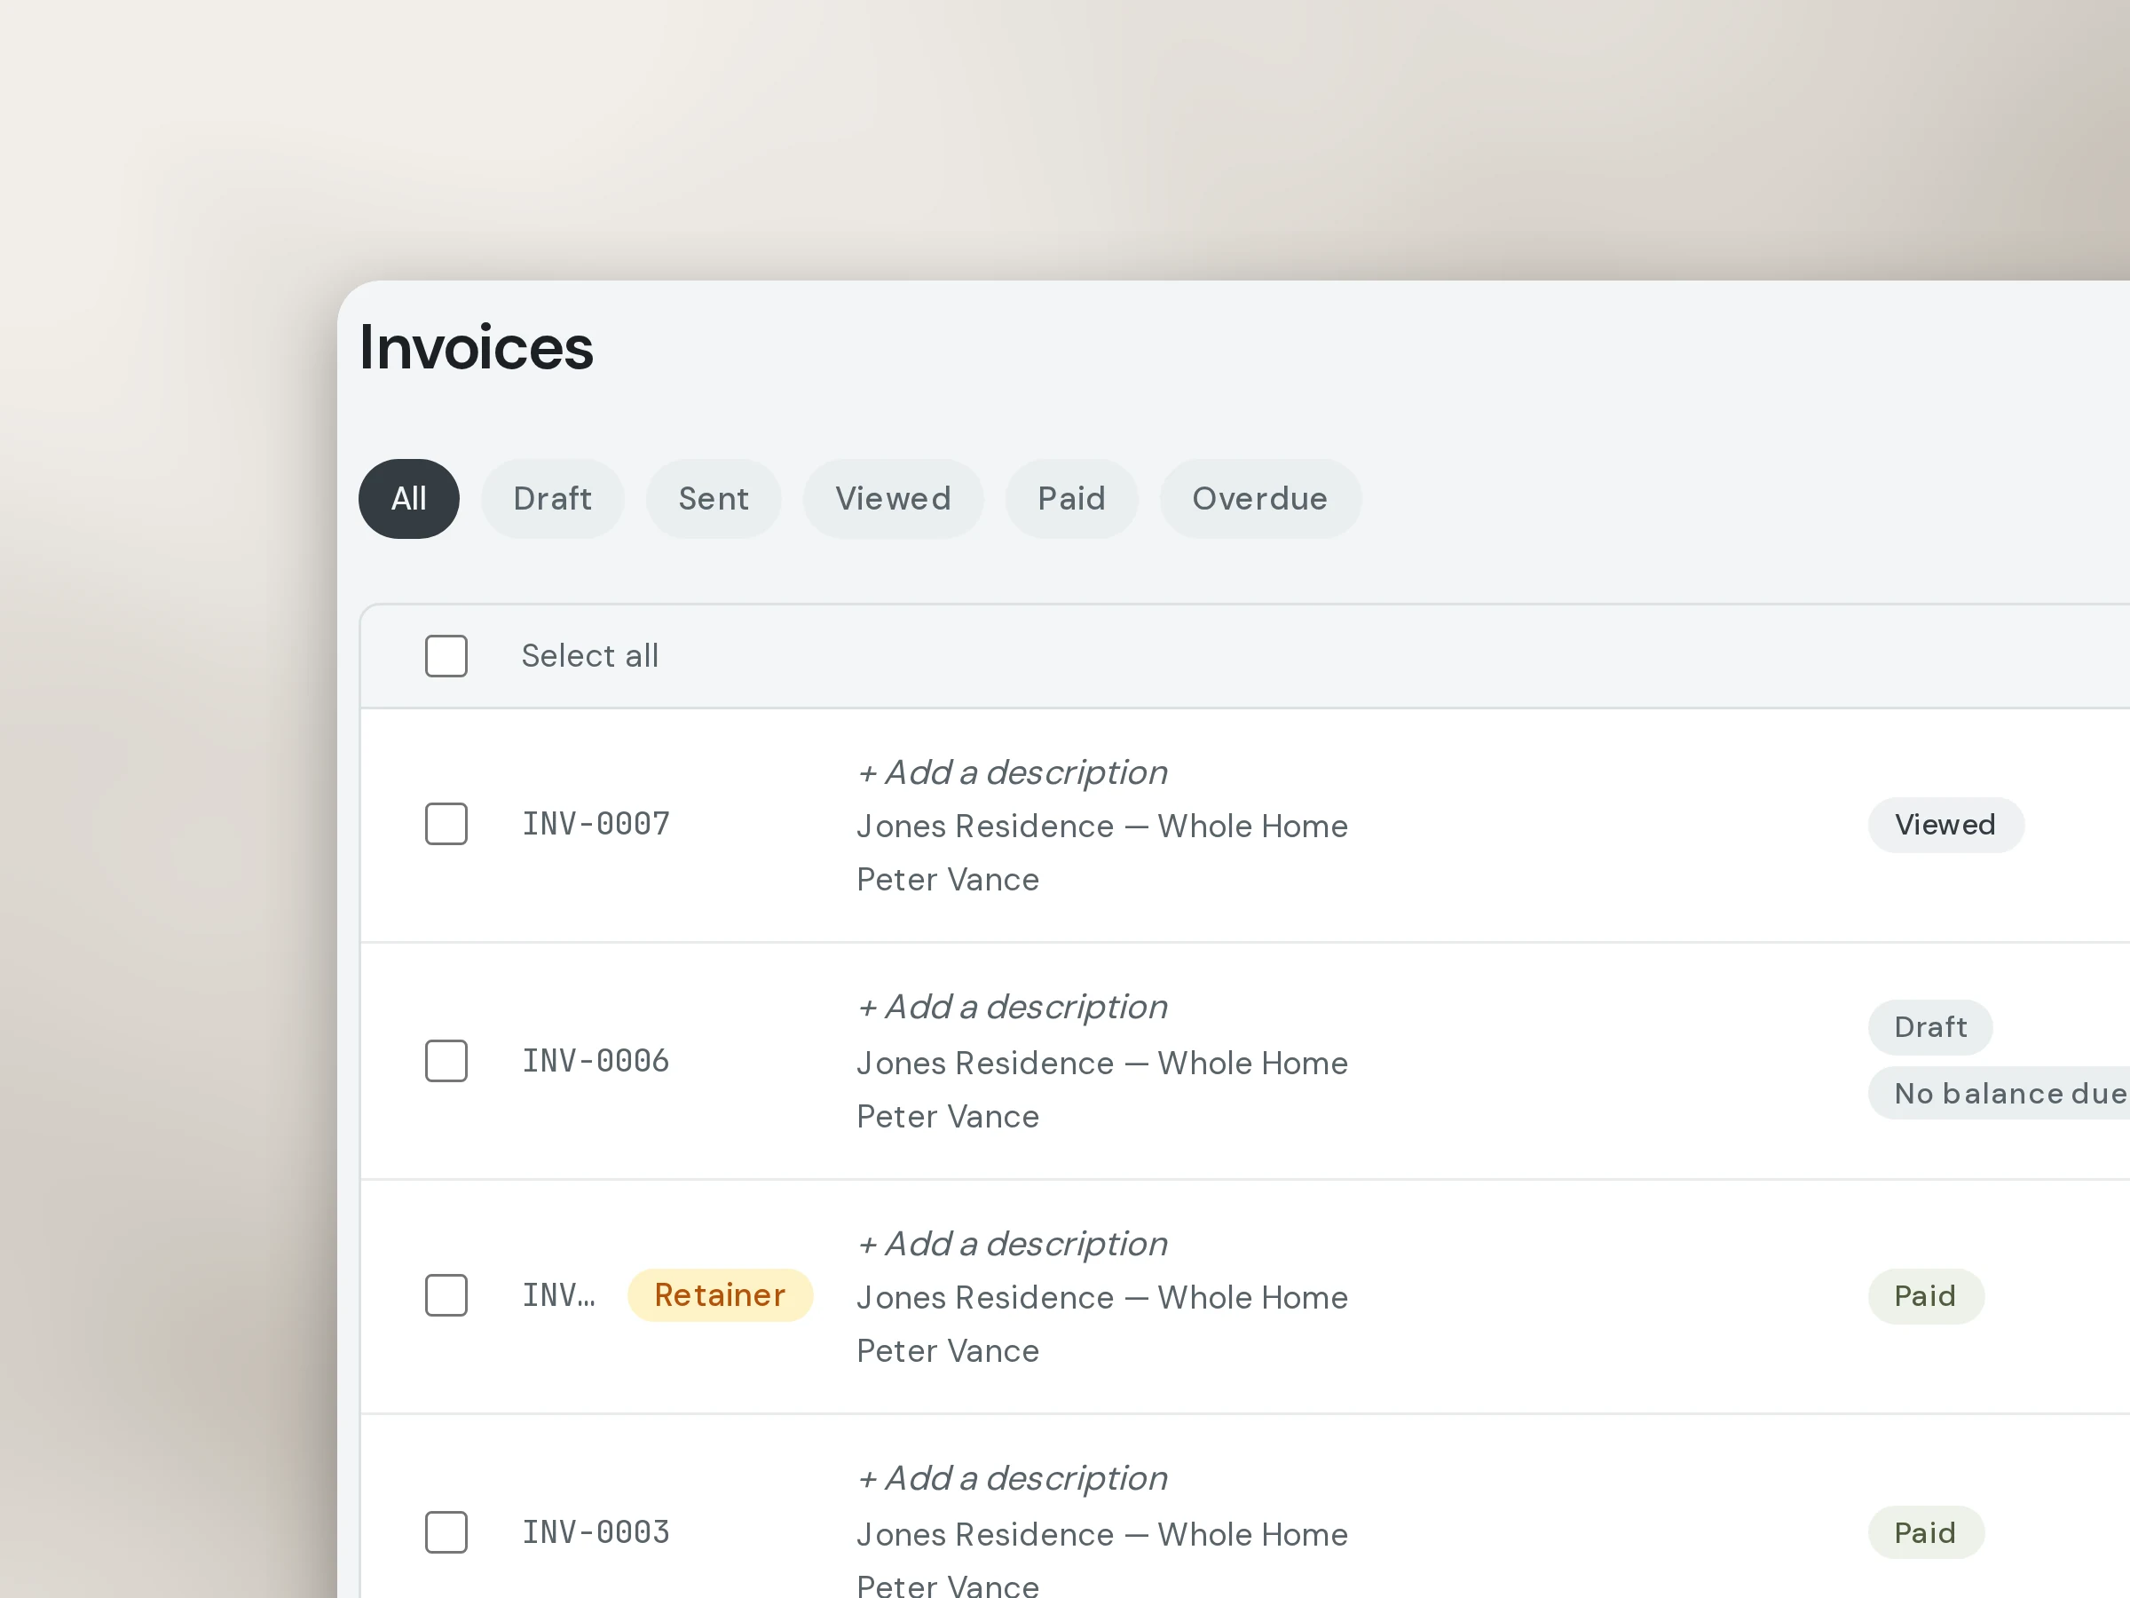Open the Paid filter tab

click(x=1072, y=499)
